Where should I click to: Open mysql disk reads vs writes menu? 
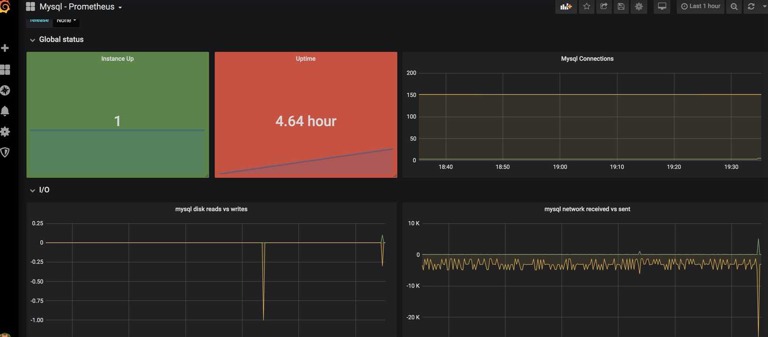[211, 209]
